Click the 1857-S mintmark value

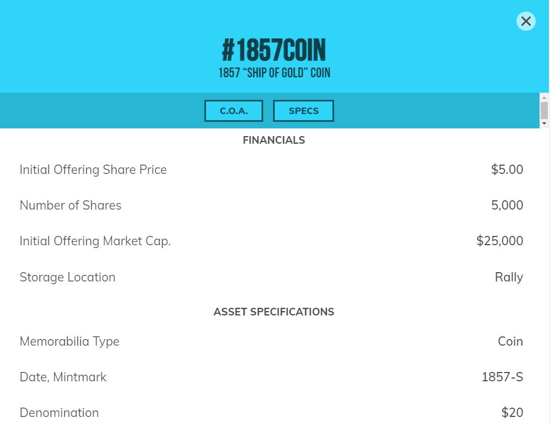[502, 377]
